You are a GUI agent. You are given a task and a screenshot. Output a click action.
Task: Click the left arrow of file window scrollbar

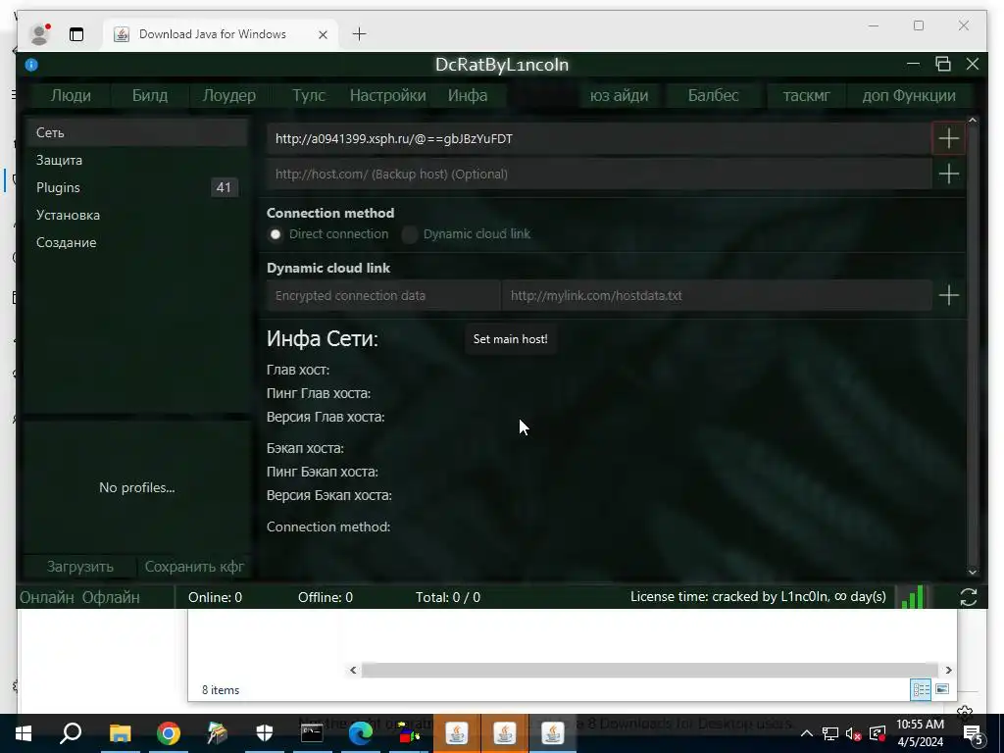tap(353, 670)
